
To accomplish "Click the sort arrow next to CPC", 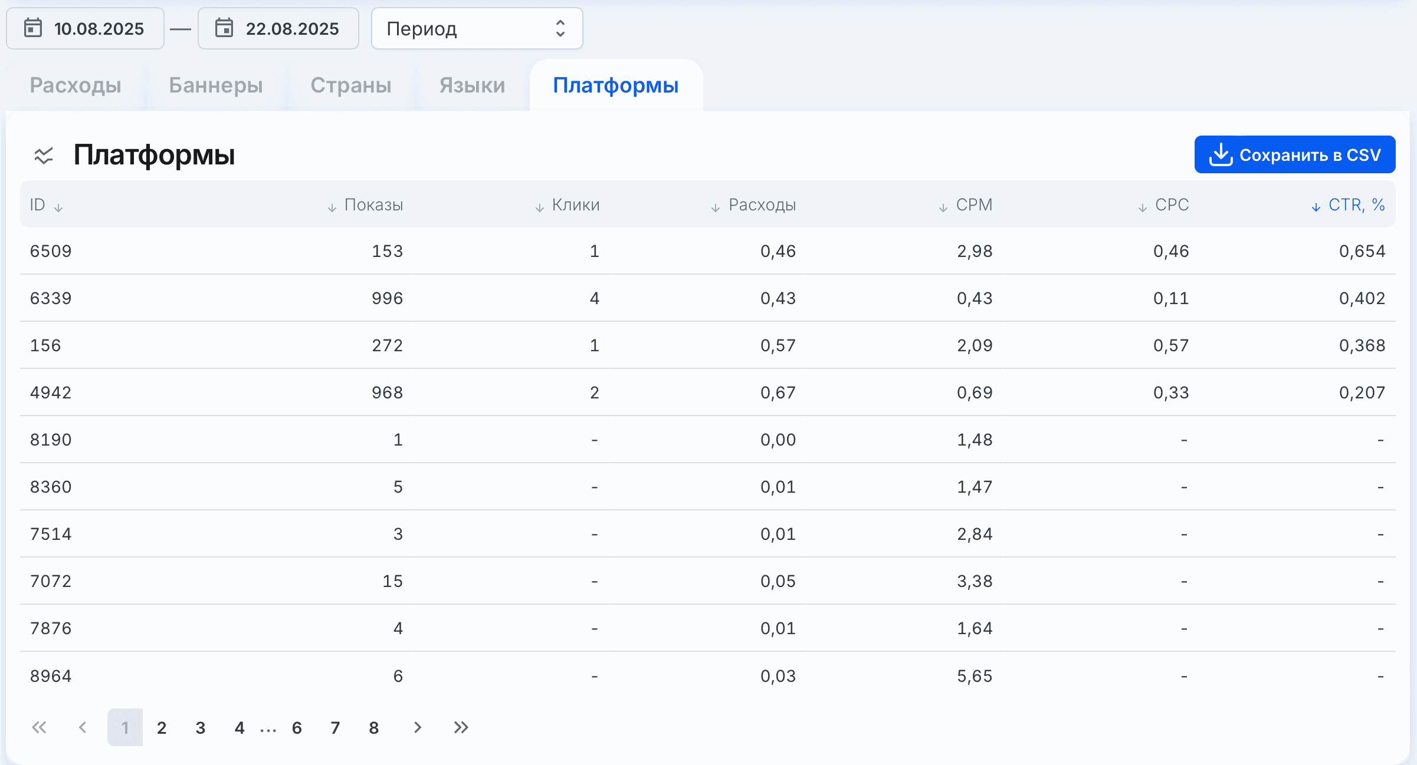I will [x=1143, y=207].
